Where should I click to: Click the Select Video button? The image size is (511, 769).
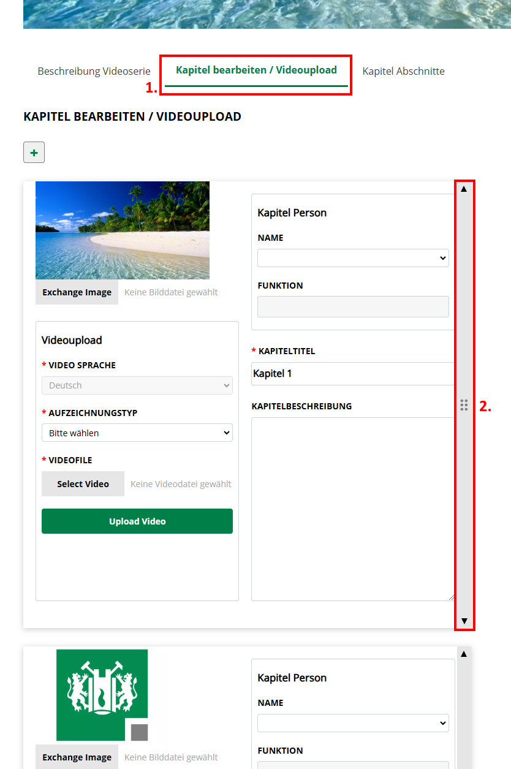(83, 483)
